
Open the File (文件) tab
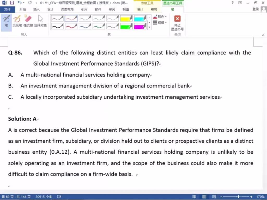[x=7, y=9]
